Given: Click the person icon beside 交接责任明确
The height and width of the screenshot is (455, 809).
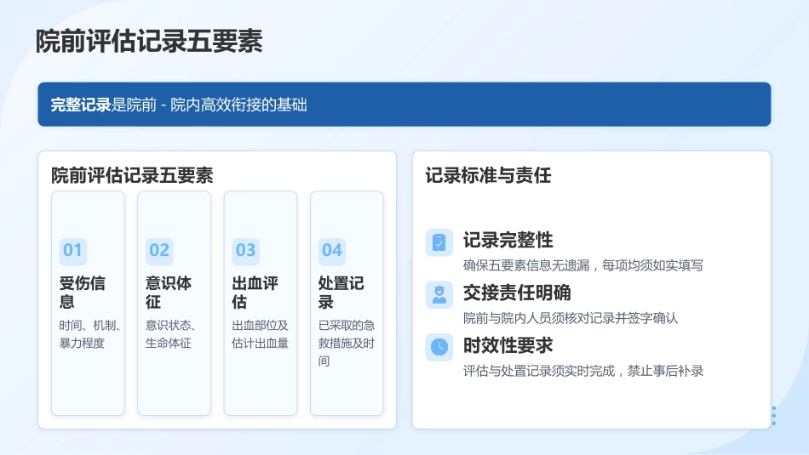Looking at the screenshot, I should (x=439, y=295).
